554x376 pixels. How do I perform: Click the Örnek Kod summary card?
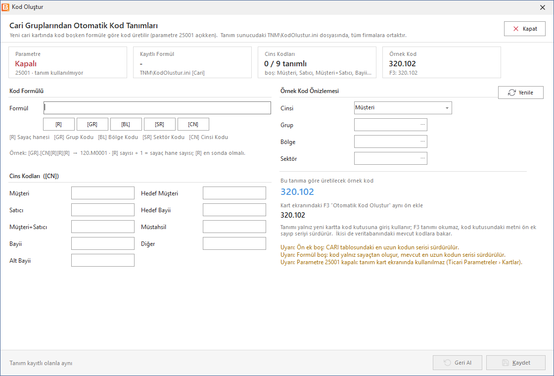[442, 62]
